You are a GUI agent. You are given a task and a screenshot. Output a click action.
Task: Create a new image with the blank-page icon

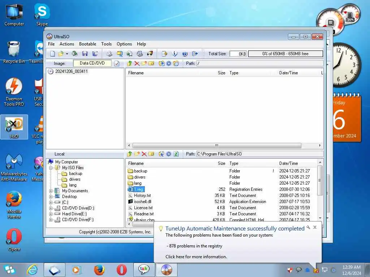(x=52, y=54)
